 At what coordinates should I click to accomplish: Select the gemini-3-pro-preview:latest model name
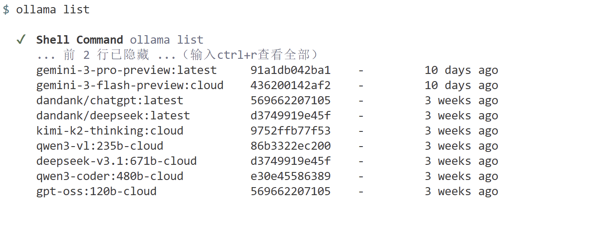point(126,70)
